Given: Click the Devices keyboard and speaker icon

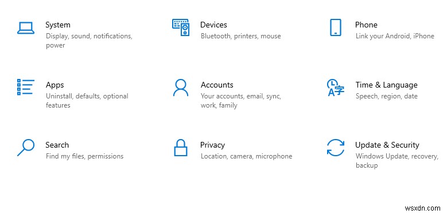Looking at the screenshot, I should [x=181, y=27].
